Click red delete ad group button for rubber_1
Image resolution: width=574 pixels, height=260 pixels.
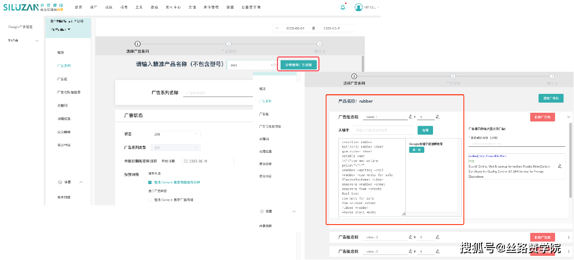point(542,117)
